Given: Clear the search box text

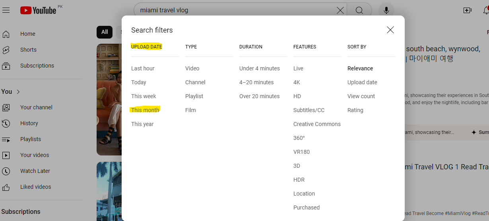Looking at the screenshot, I should click(x=340, y=10).
